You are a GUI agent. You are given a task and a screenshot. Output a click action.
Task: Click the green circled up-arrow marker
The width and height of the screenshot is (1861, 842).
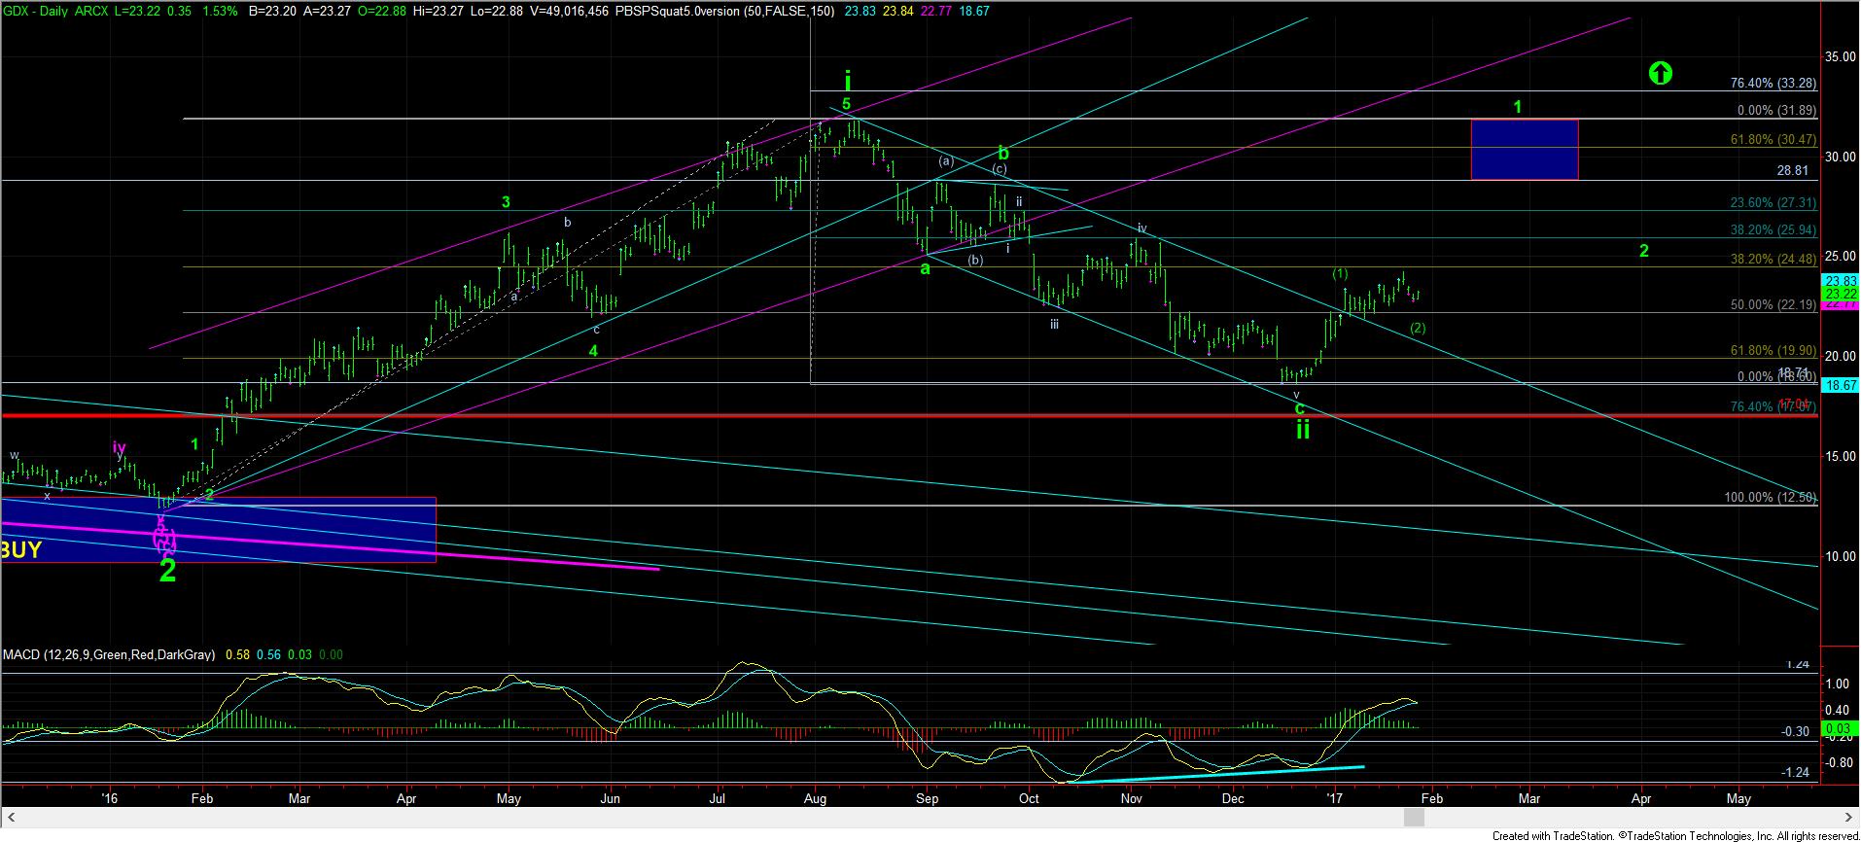(x=1660, y=72)
